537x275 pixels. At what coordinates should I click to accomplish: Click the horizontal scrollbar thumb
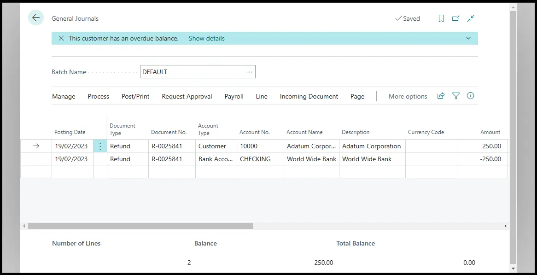coord(140,226)
